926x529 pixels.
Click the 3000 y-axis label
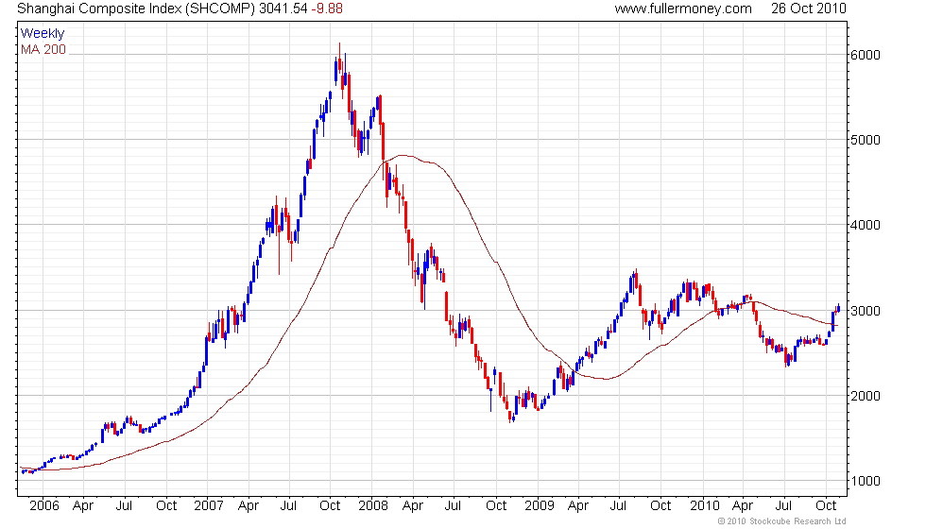[x=866, y=311]
